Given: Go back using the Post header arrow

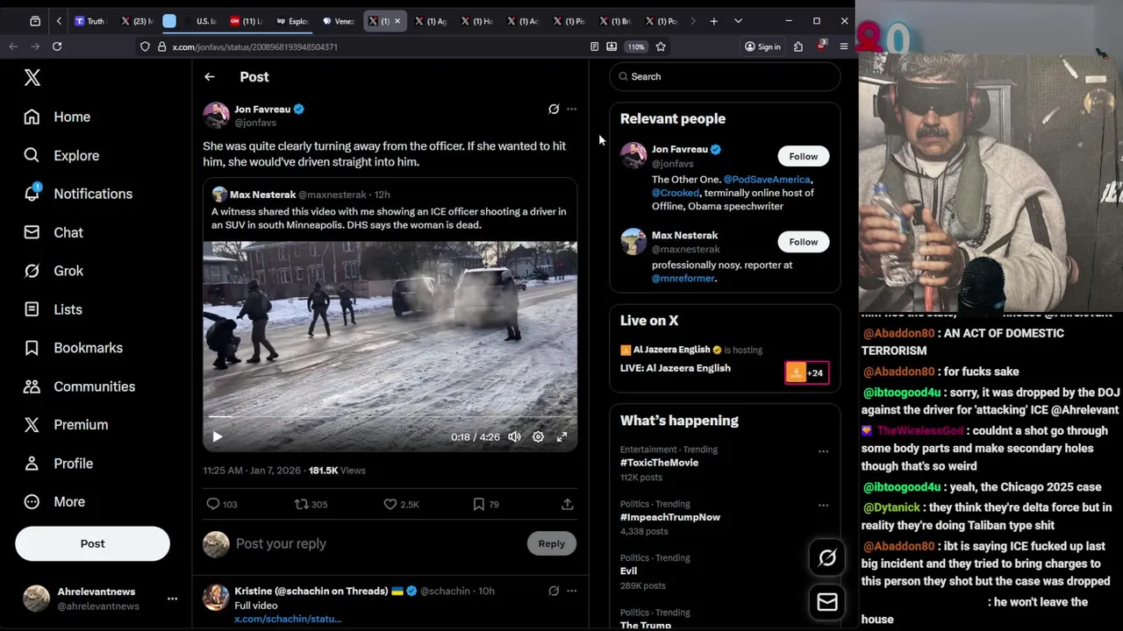Looking at the screenshot, I should point(210,77).
